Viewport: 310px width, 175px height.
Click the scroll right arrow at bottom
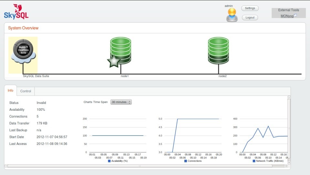286,166
